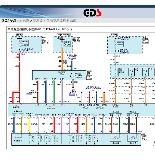Click the CCP-CAN label
Screen dimensions: 155x164
click(x=100, y=108)
